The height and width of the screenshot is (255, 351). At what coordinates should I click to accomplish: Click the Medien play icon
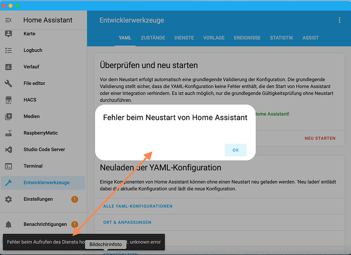pyautogui.click(x=8, y=116)
